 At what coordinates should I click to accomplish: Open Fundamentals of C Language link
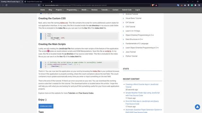click(137, 44)
